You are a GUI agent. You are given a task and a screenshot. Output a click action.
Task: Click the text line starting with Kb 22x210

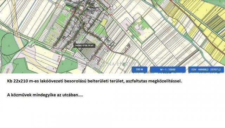95,81
